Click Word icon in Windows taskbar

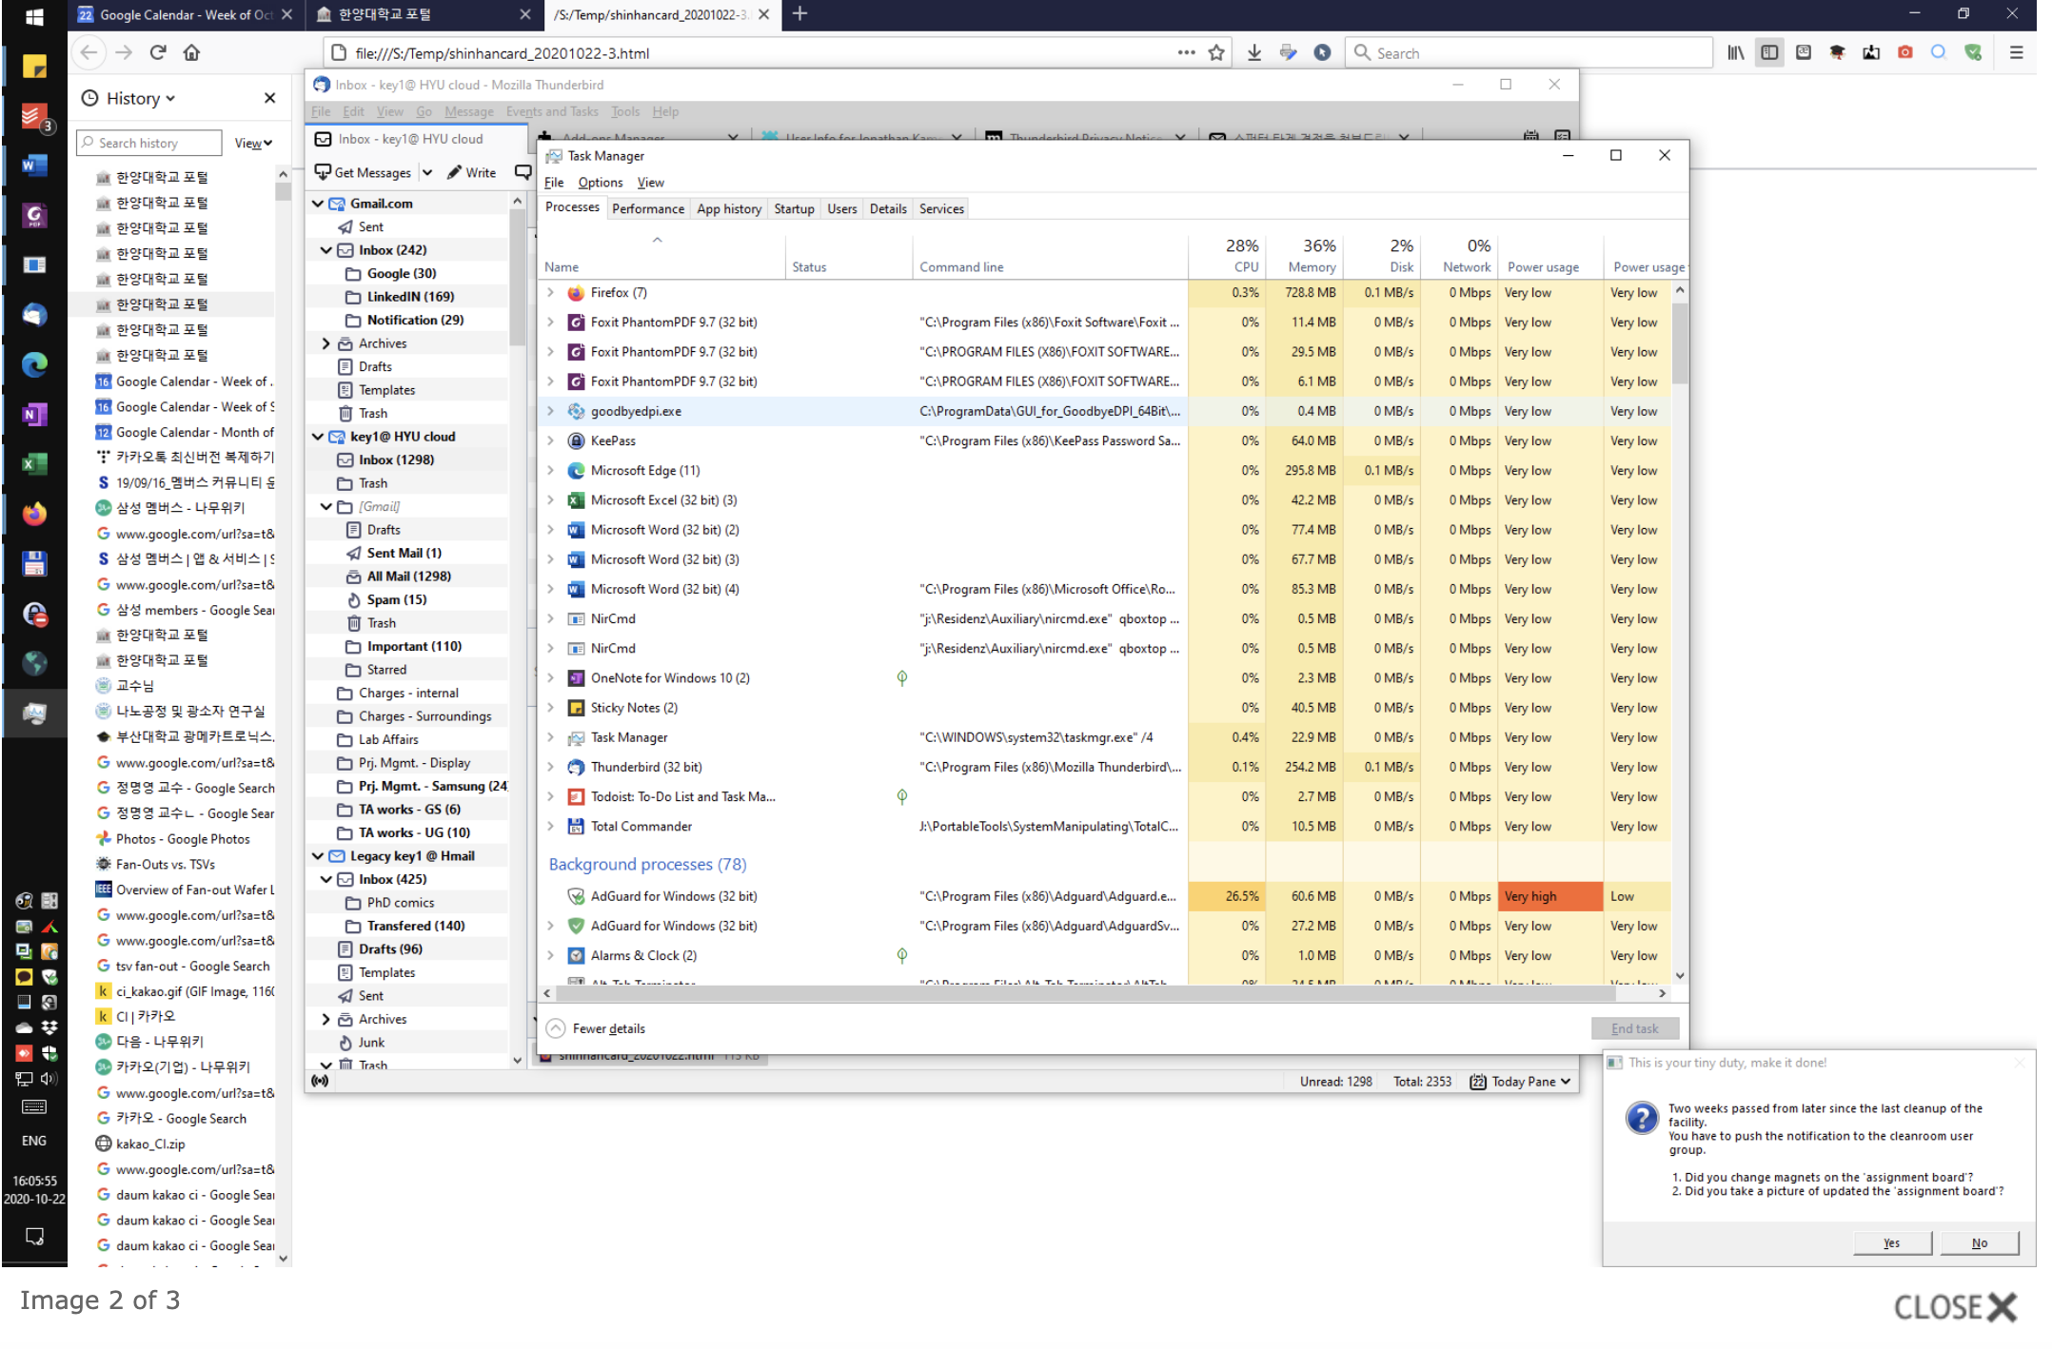pos(34,166)
